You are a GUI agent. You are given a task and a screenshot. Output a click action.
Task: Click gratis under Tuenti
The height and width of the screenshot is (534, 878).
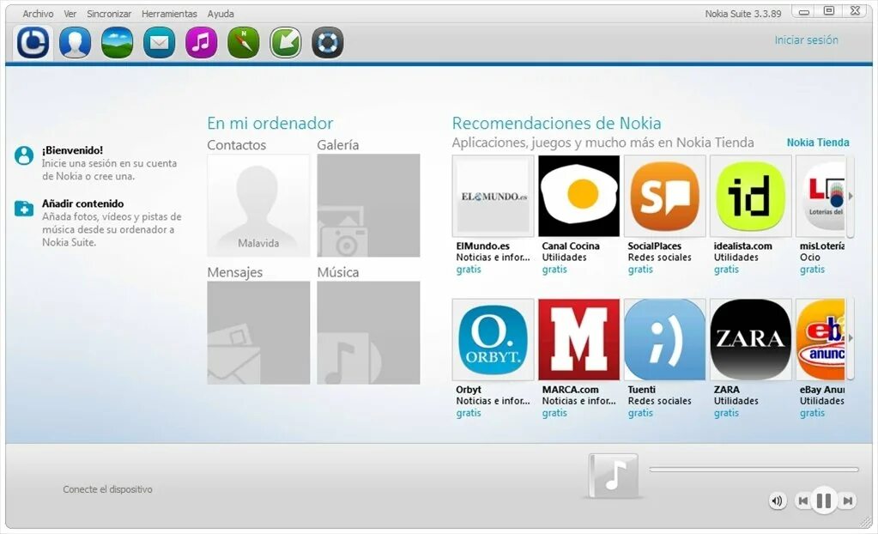pos(640,413)
